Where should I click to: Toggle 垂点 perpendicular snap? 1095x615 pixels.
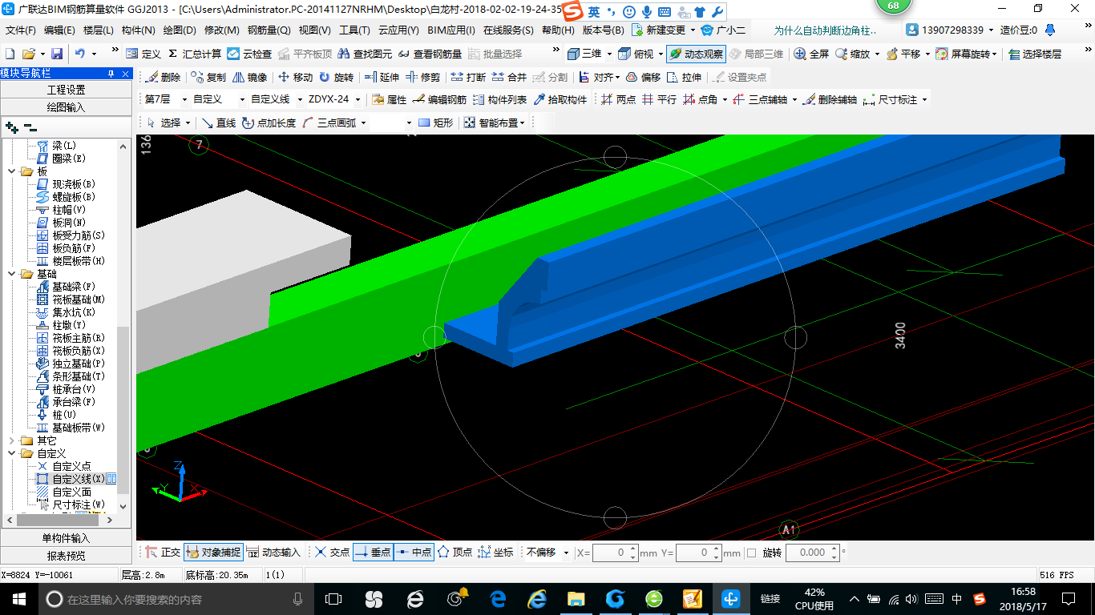pos(374,553)
